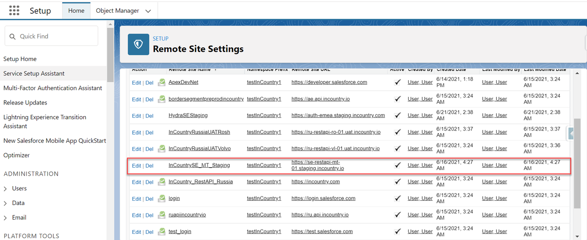
Task: Click the table scrollbar down arrow
Action: tap(577, 236)
